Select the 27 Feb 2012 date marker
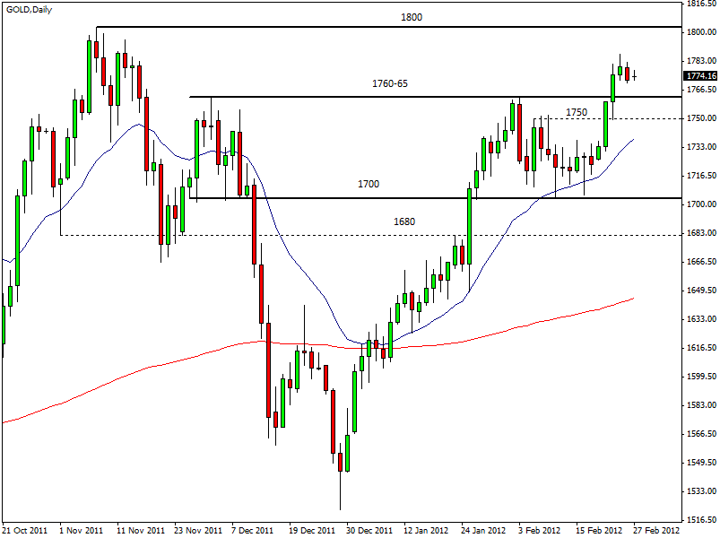The height and width of the screenshot is (538, 720). pos(655,530)
